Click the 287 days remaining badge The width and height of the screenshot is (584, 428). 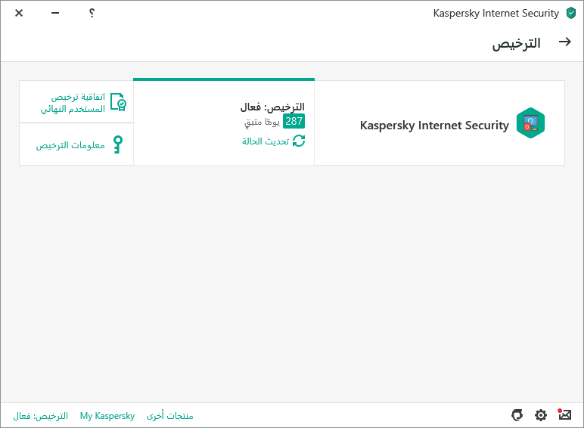(x=294, y=121)
